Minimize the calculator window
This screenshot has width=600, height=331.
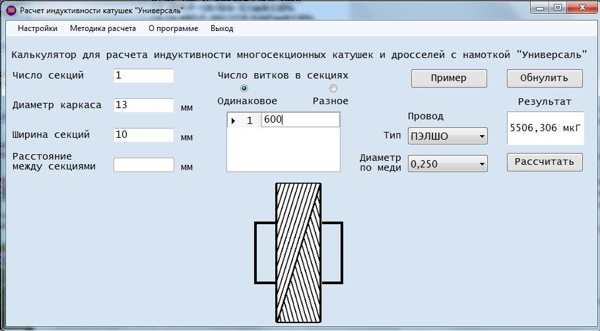pyautogui.click(x=540, y=8)
